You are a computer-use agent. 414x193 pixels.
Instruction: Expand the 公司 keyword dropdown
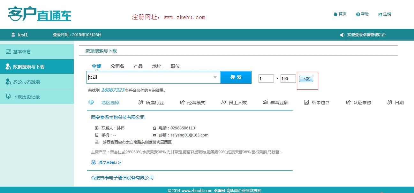click(x=215, y=77)
